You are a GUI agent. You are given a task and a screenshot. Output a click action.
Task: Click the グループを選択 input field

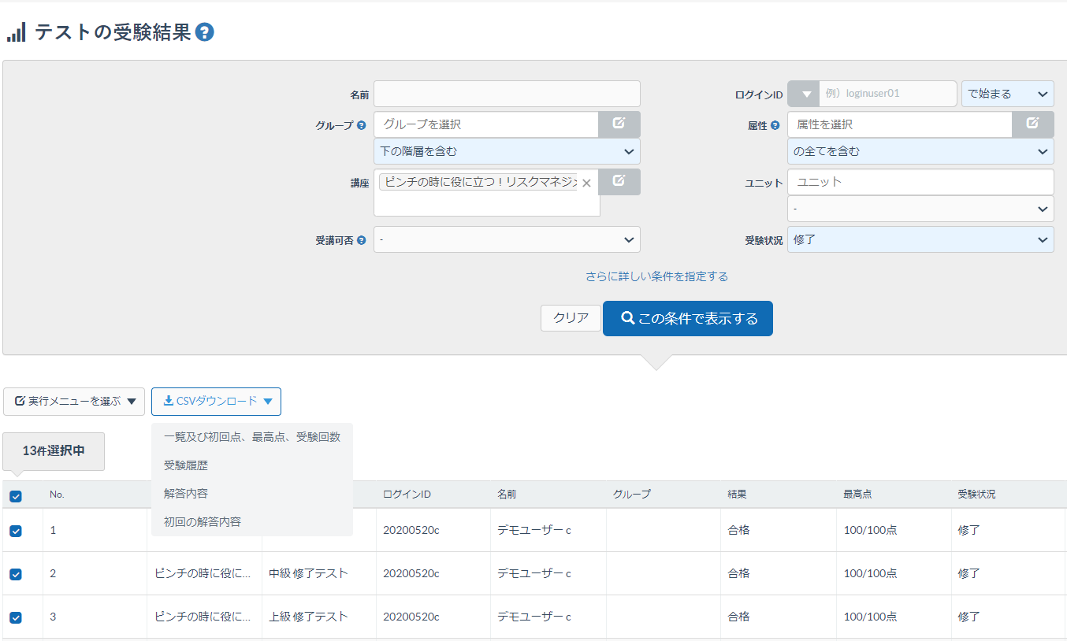pyautogui.click(x=486, y=124)
